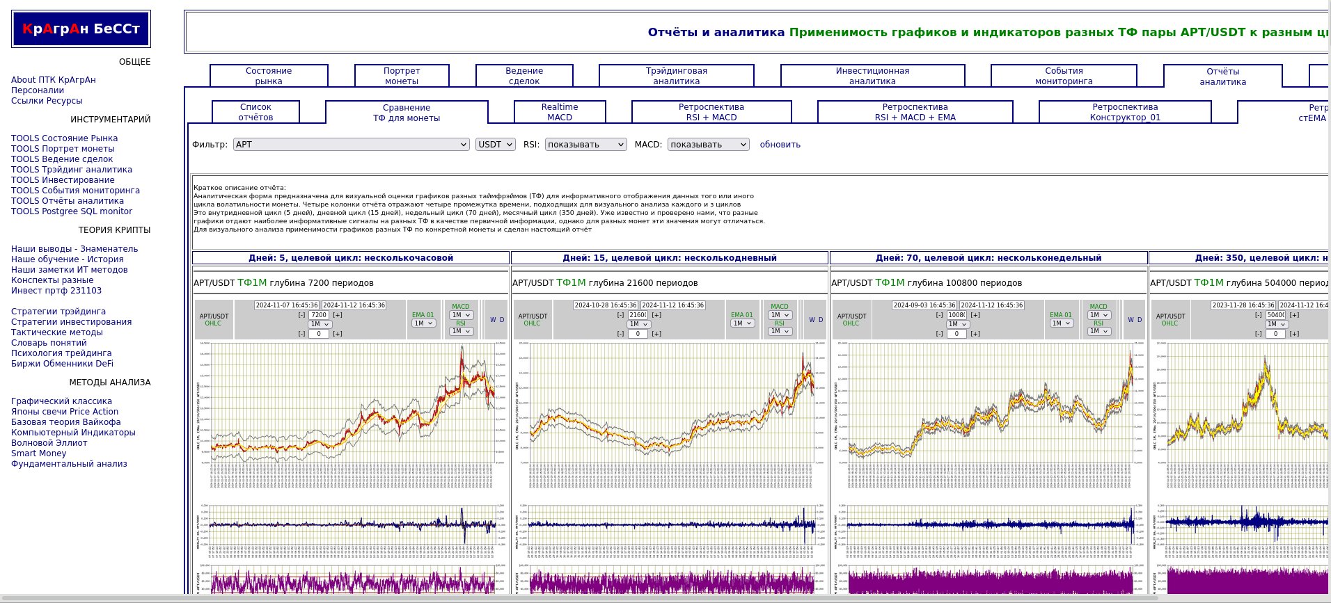Open the EMA 01 timeframe dropdown on the 5-day chart

[423, 323]
